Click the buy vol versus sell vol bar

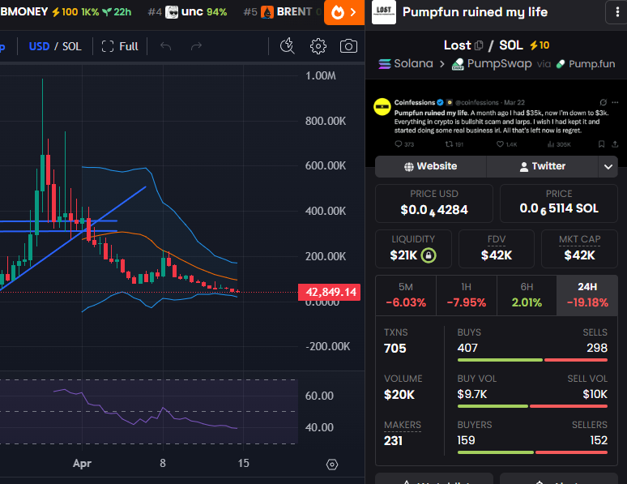(x=532, y=406)
